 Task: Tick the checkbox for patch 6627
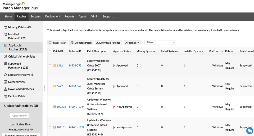pos(50,86)
